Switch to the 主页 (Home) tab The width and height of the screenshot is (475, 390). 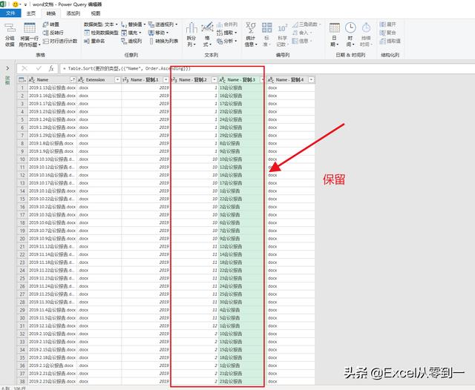pyautogui.click(x=31, y=13)
